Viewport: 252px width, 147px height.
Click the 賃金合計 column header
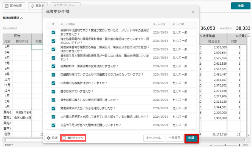point(214,42)
